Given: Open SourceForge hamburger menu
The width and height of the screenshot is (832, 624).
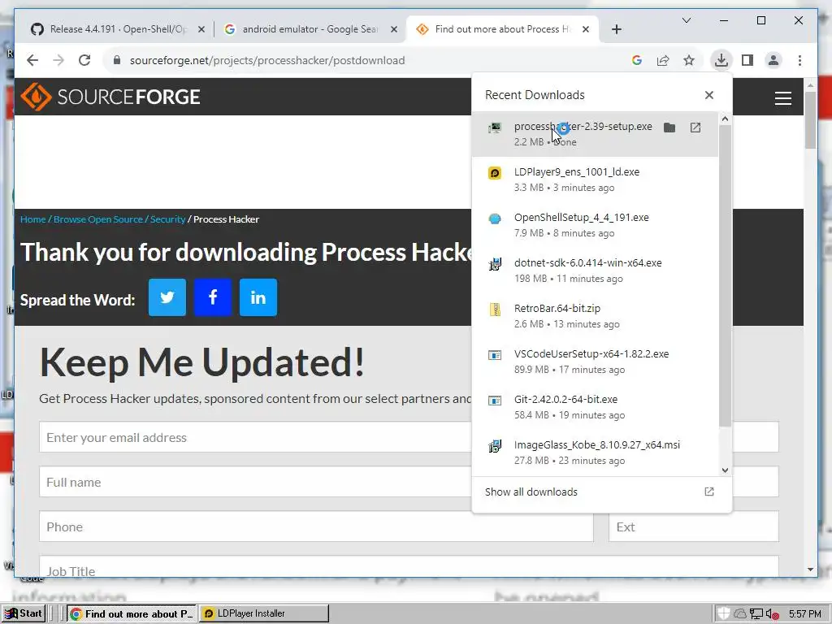Looking at the screenshot, I should tap(782, 98).
